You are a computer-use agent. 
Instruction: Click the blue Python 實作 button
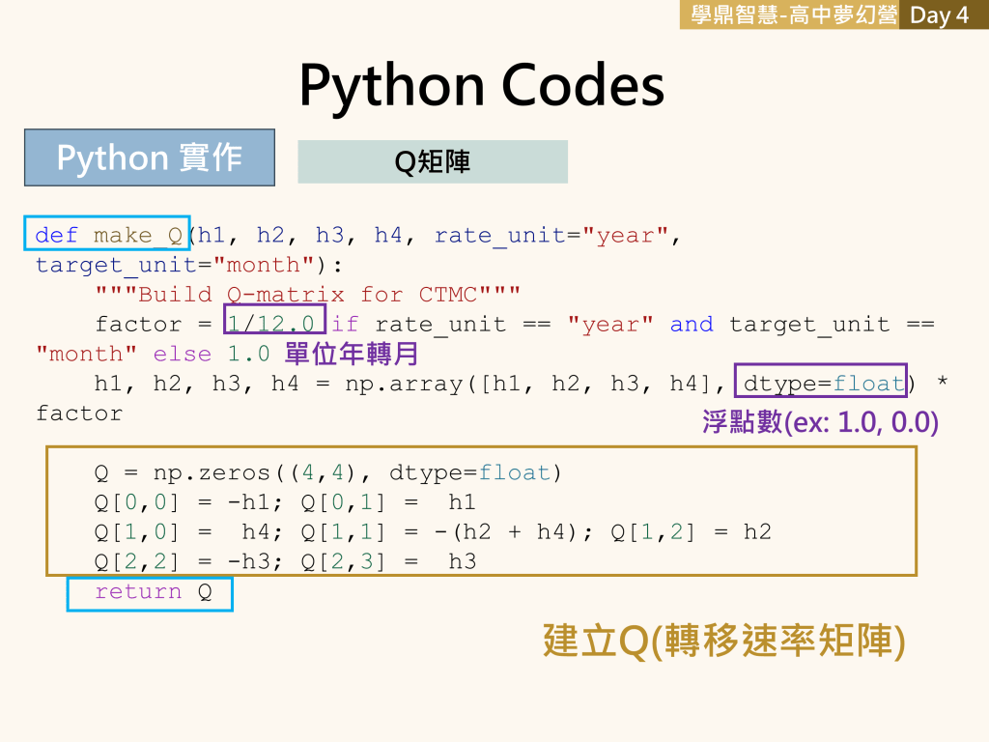(x=149, y=157)
